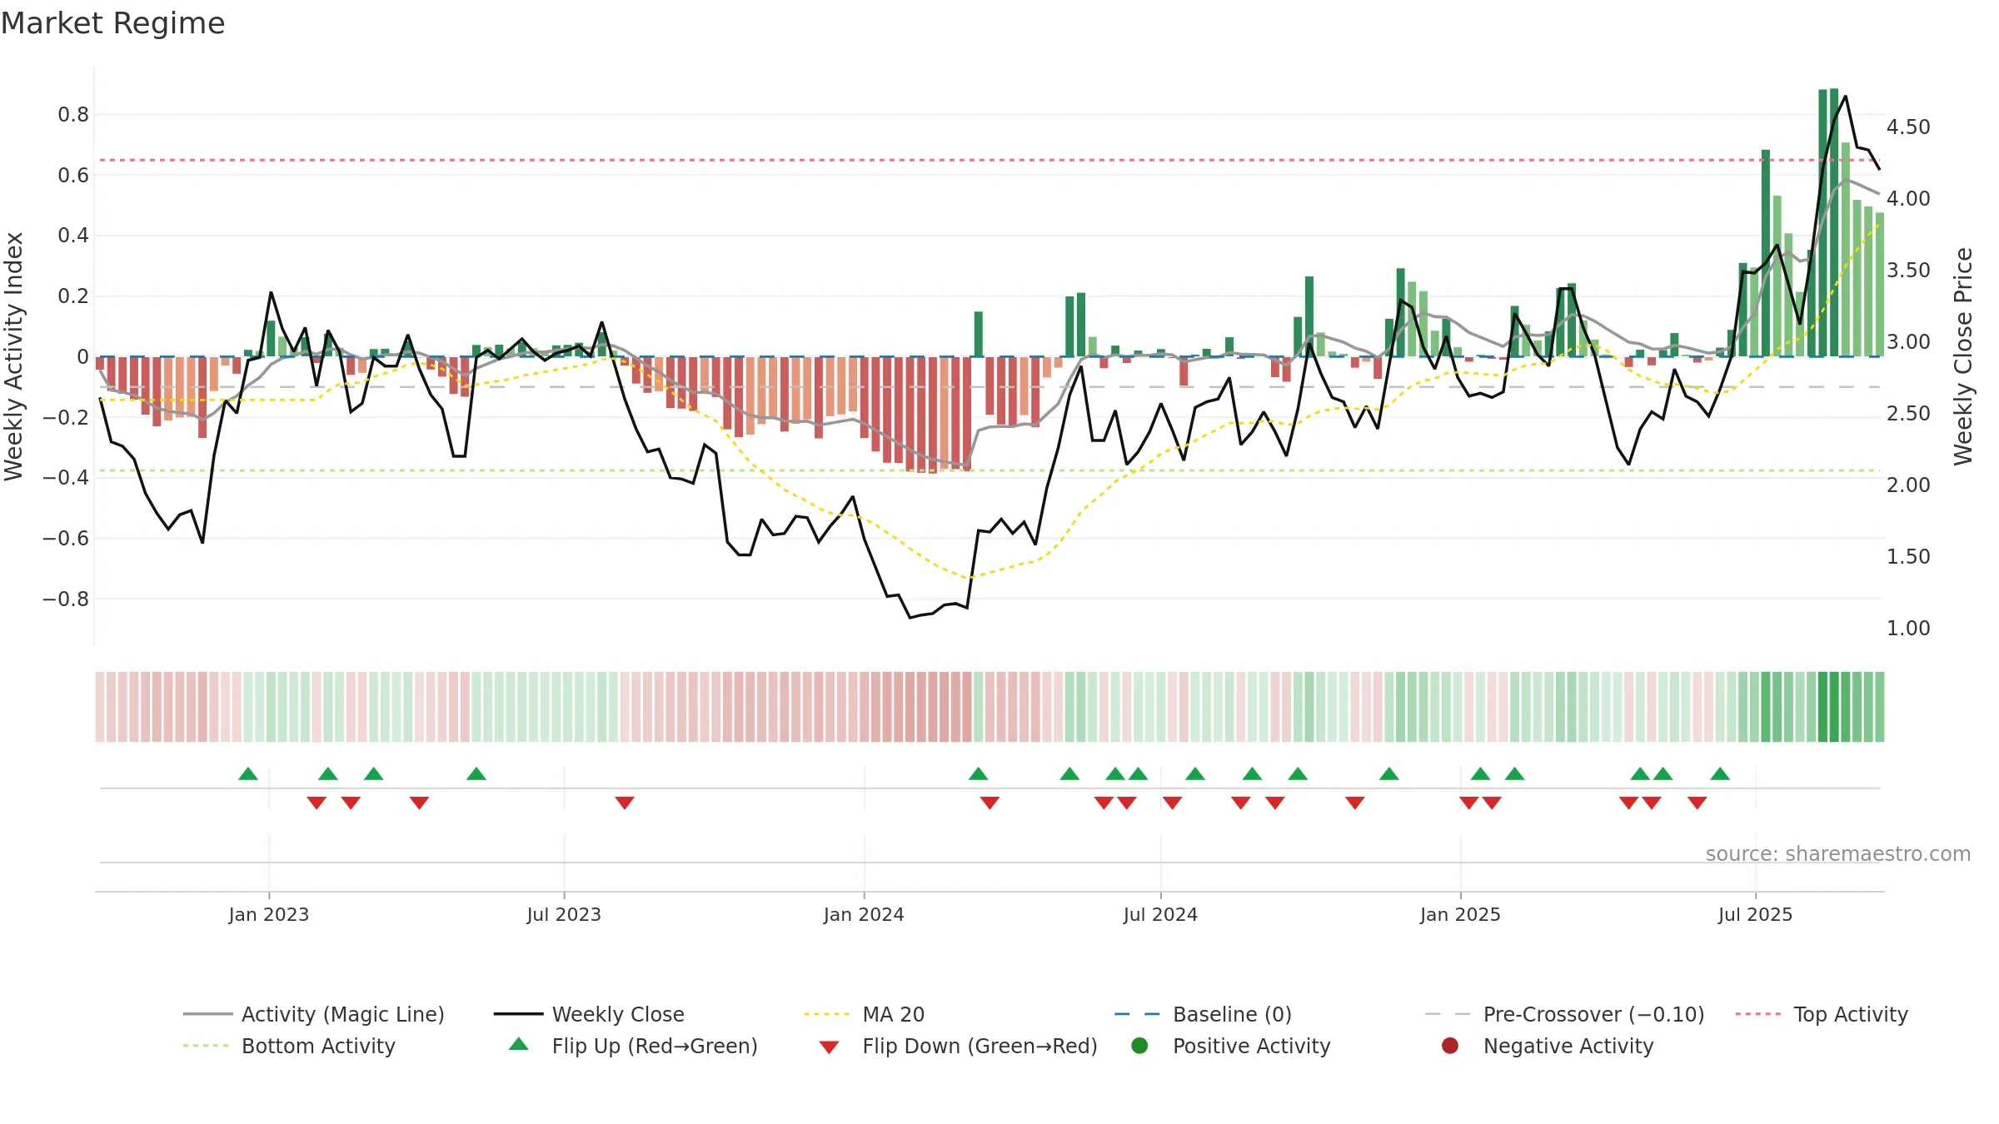
Task: Click the source: sharemaestro.com attribution
Action: (1838, 854)
